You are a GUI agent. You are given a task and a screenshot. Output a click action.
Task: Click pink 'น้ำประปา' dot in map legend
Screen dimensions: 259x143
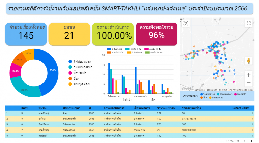coord(235,94)
